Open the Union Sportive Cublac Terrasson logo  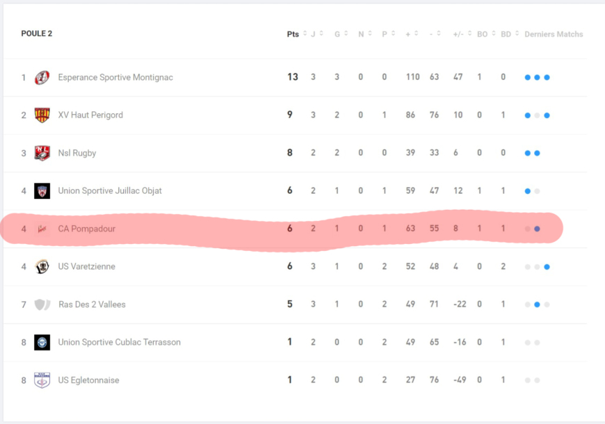point(42,342)
